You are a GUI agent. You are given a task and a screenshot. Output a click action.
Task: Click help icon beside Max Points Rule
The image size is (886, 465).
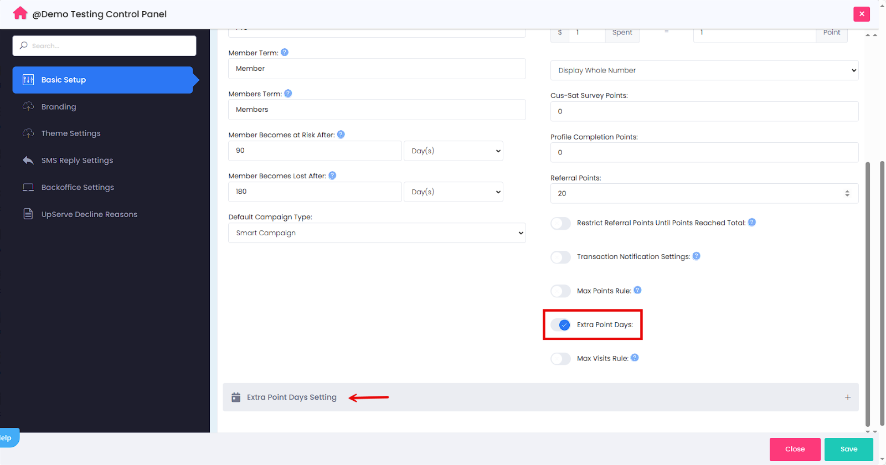click(x=638, y=290)
